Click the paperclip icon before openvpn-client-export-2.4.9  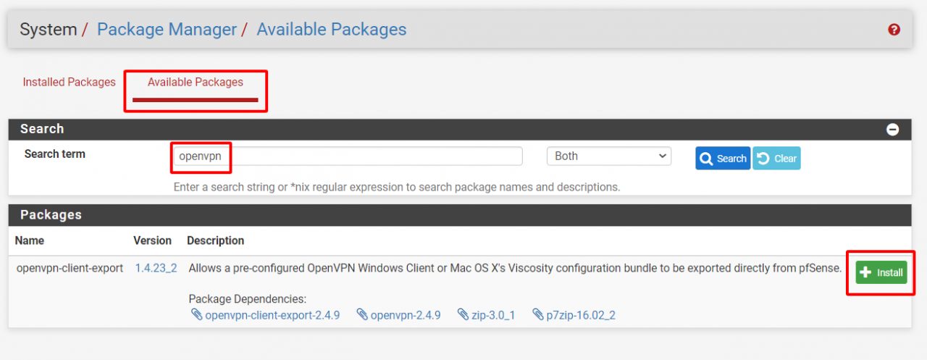click(x=196, y=314)
